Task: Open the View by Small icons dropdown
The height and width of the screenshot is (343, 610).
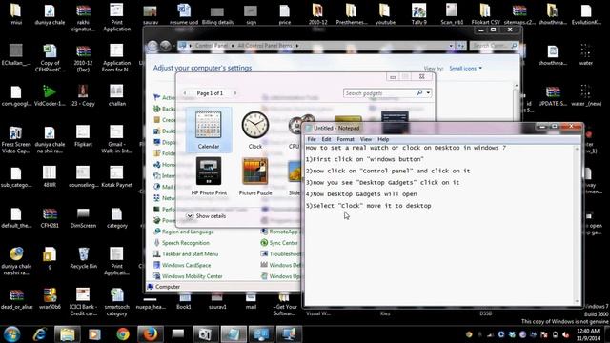Action: coord(466,68)
